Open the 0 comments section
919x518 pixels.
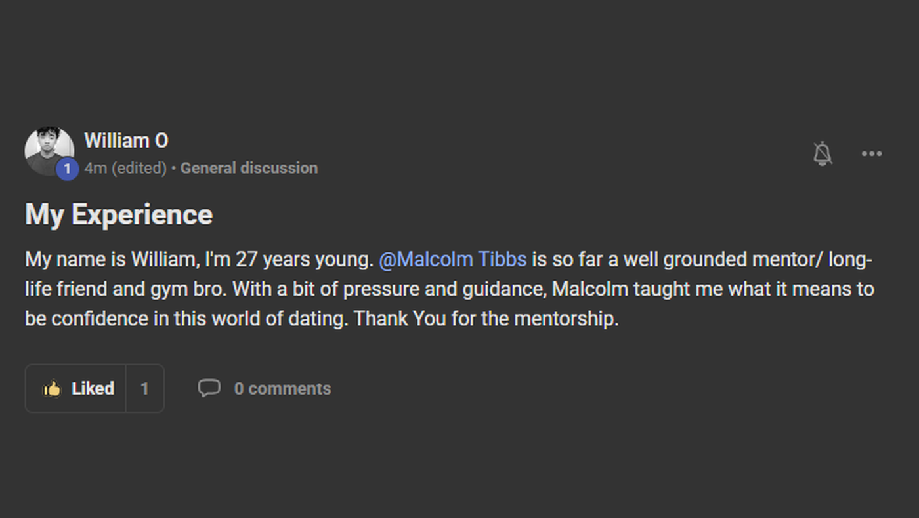(x=282, y=389)
